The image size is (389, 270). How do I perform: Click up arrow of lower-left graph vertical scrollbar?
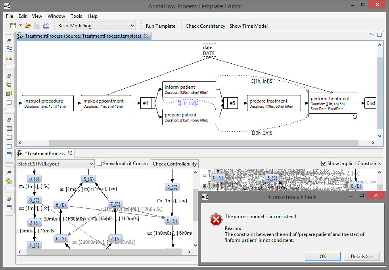(x=195, y=172)
